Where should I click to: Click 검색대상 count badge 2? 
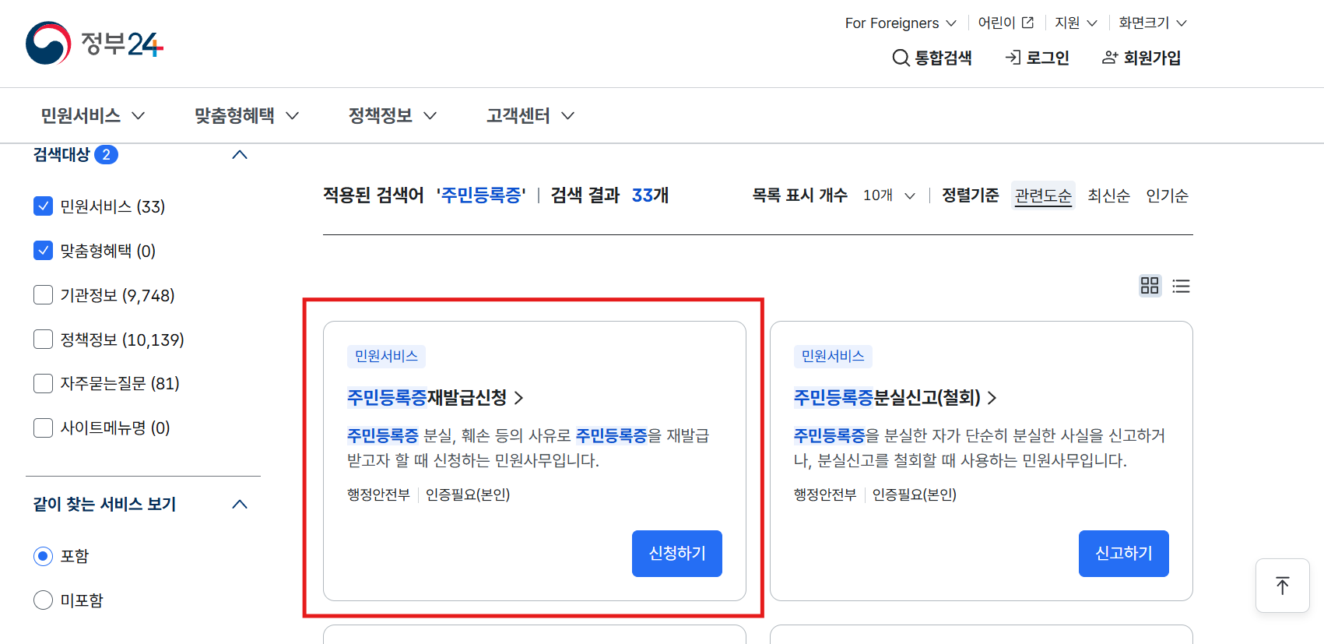pos(106,155)
